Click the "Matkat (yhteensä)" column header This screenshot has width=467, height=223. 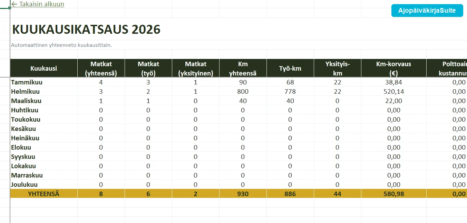pos(101,68)
